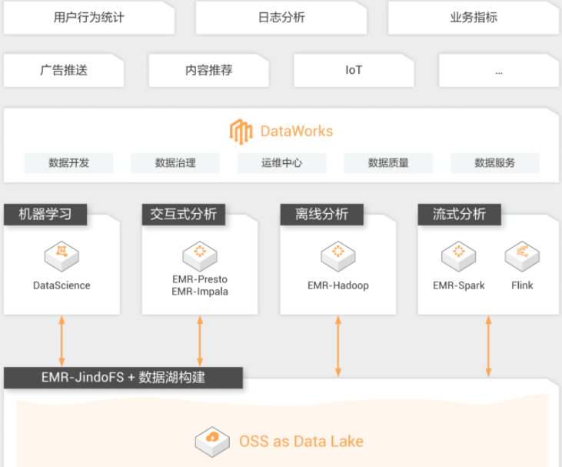Select the 业务指标 card
The width and height of the screenshot is (562, 467).
click(x=474, y=17)
